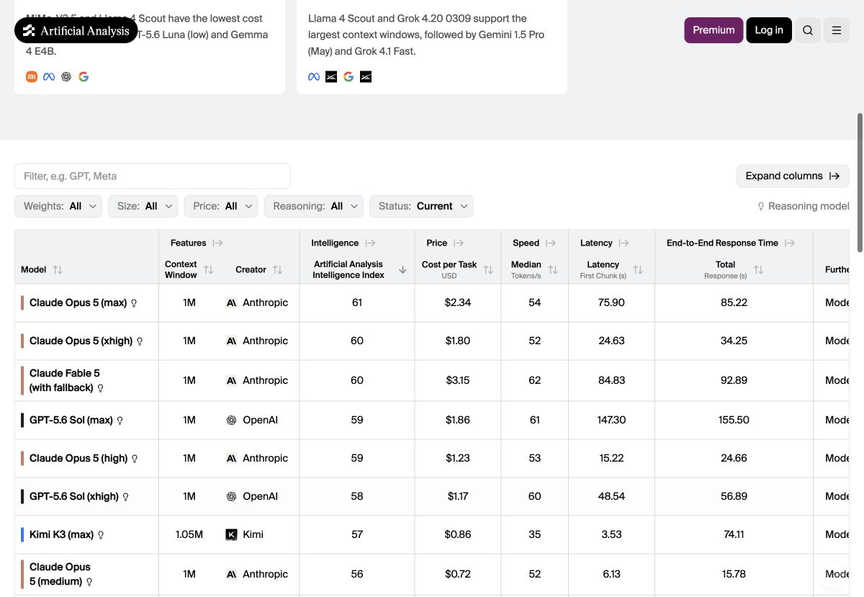
Task: Click Anthropic logo in Claude Fable 5 row
Action: pyautogui.click(x=231, y=380)
